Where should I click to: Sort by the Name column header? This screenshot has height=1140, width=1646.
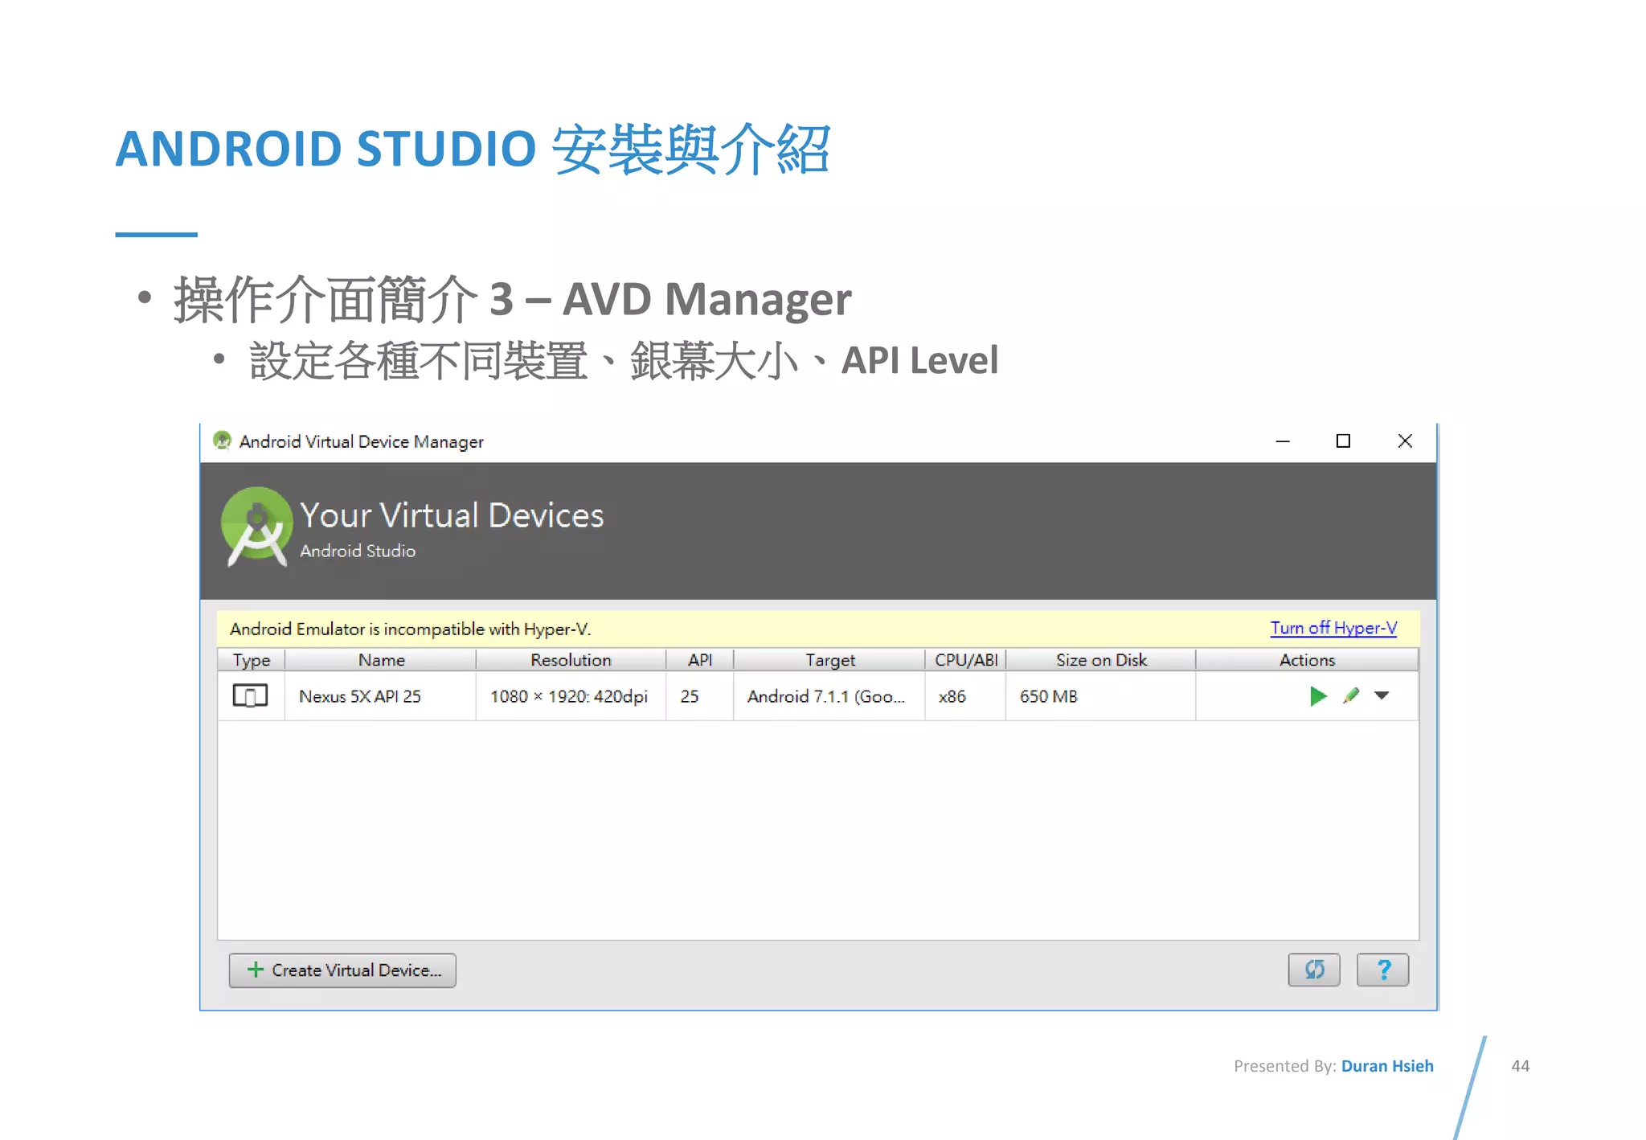pyautogui.click(x=381, y=660)
